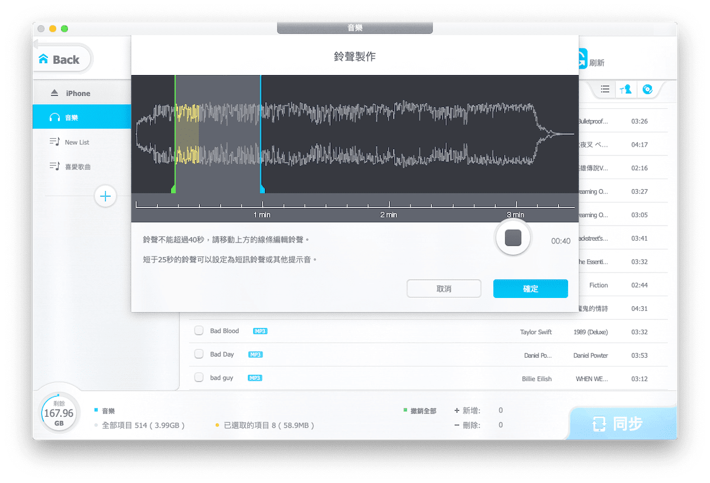The width and height of the screenshot is (710, 483).
Task: Check the Bad Day song checkbox
Action: (199, 354)
